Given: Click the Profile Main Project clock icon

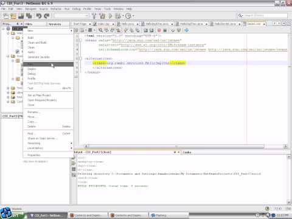Looking at the screenshot, I should tap(128, 16).
